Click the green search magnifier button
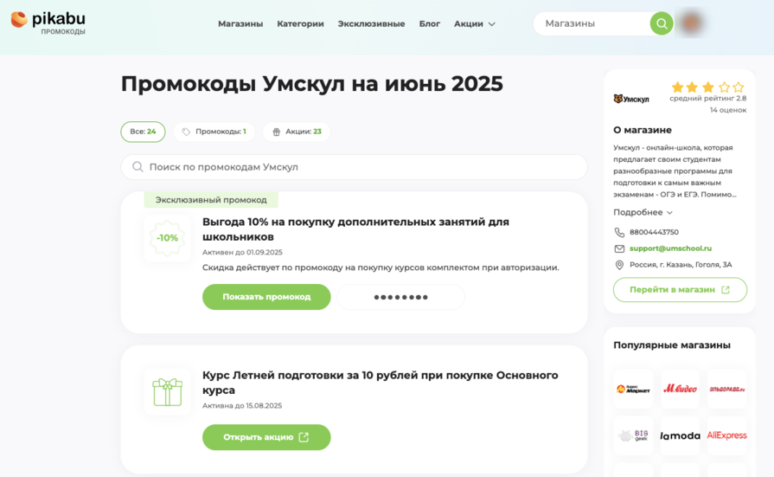774x477 pixels. coord(662,23)
